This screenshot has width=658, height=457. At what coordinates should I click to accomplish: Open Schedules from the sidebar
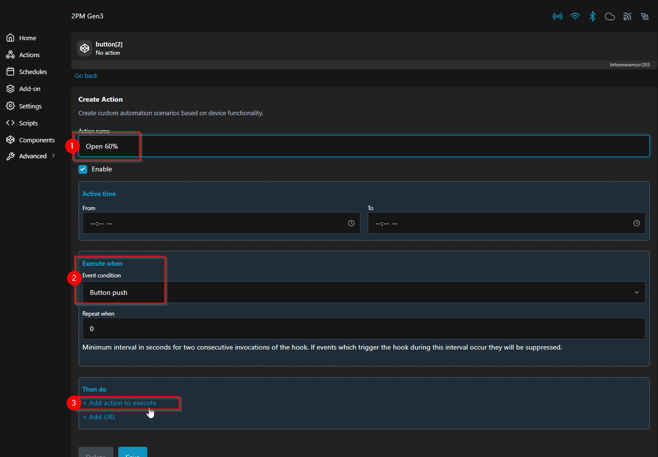pos(33,72)
